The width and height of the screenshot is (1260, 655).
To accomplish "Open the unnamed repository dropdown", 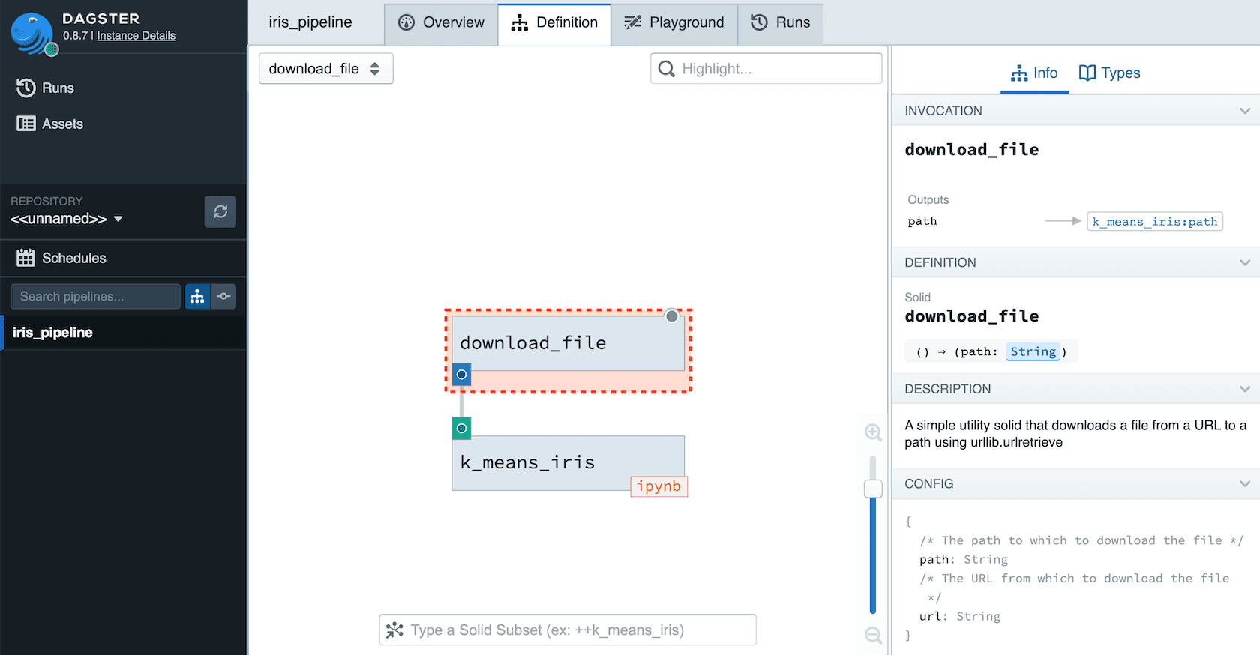I will [66, 219].
